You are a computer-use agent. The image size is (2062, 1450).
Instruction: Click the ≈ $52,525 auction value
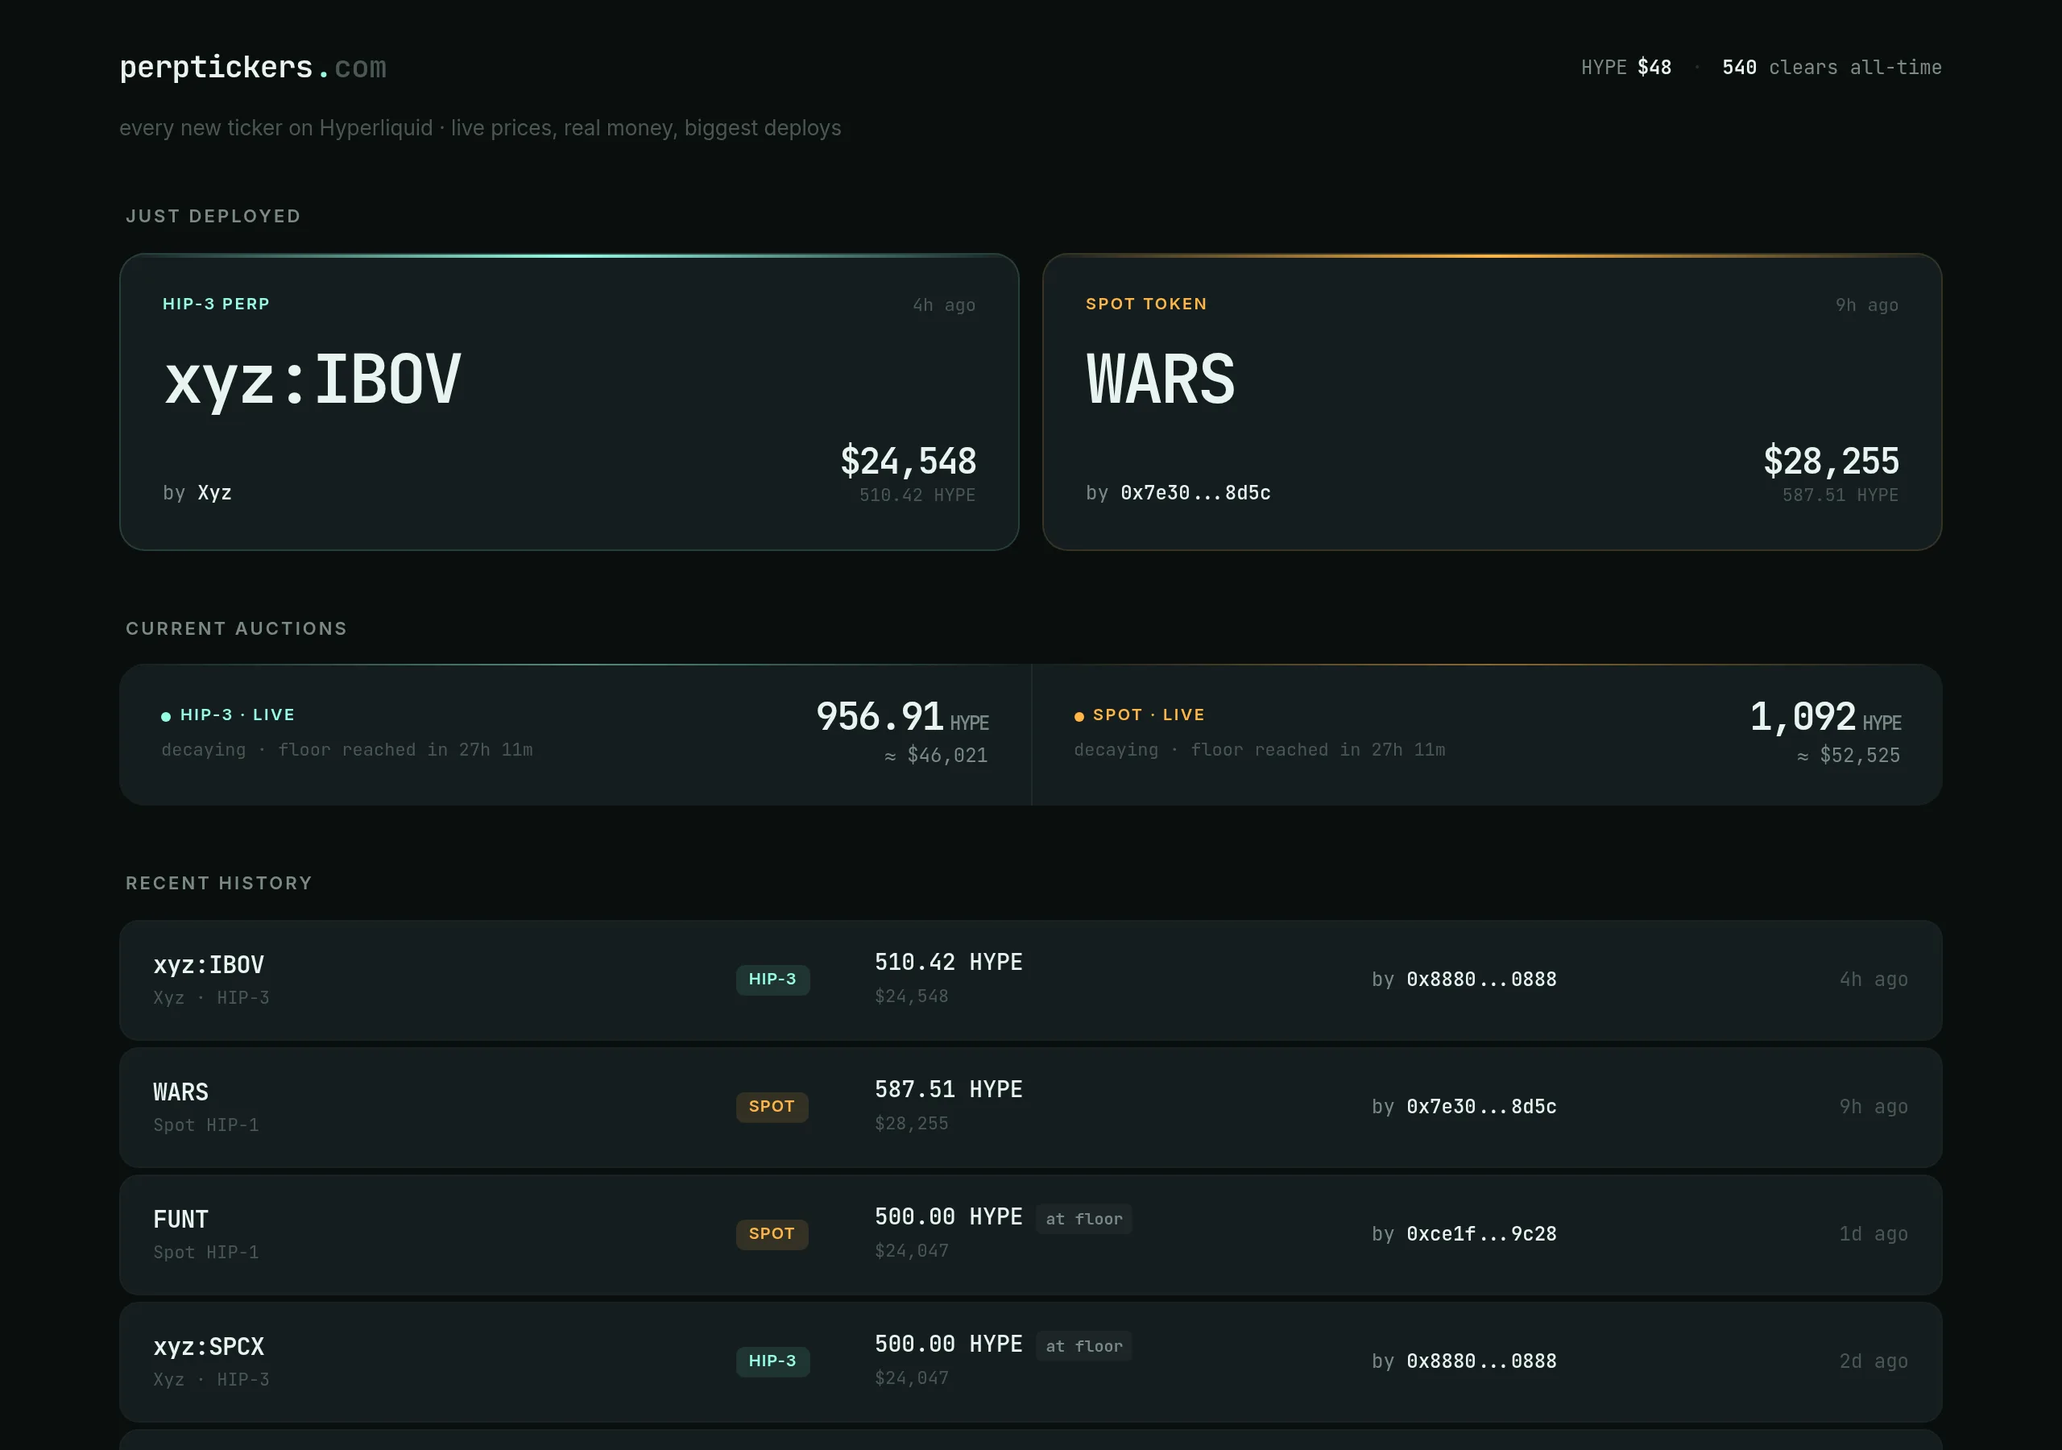pos(1849,756)
